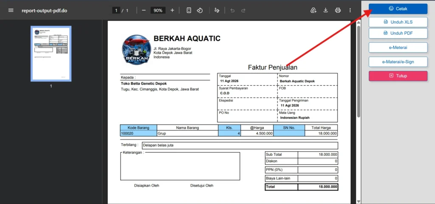The width and height of the screenshot is (435, 204).
Task: Select the page 1 thumbnail
Action: click(x=51, y=54)
